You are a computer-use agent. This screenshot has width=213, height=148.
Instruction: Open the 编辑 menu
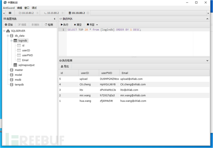point(19,8)
